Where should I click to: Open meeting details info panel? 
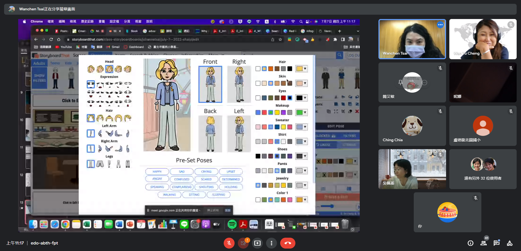tap(471, 243)
